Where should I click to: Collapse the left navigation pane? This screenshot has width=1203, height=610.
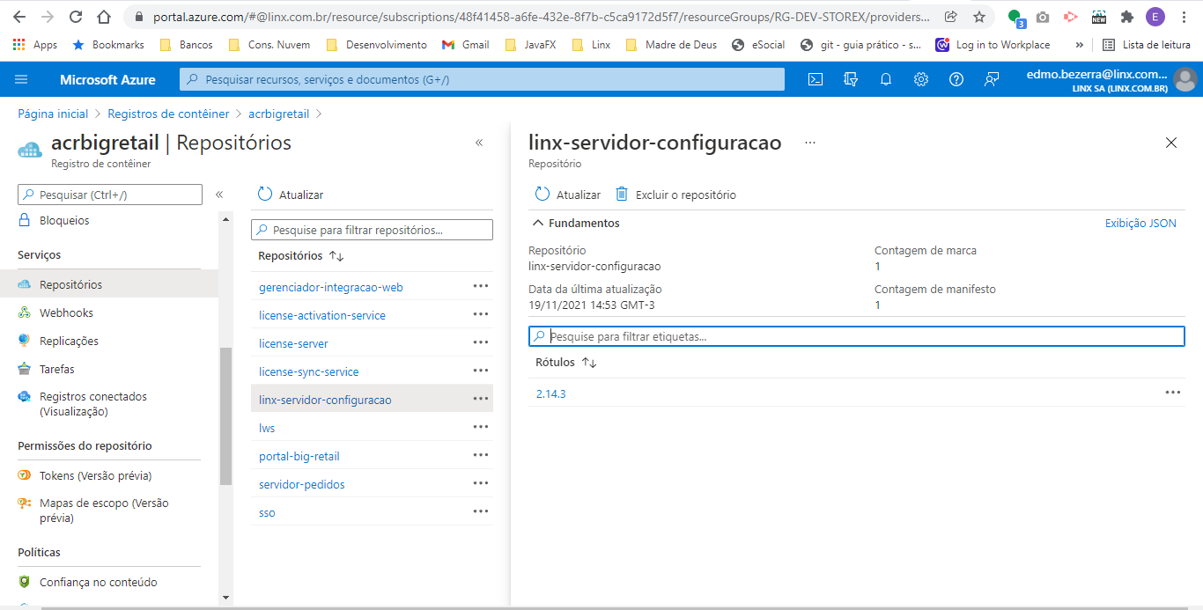pyautogui.click(x=219, y=195)
